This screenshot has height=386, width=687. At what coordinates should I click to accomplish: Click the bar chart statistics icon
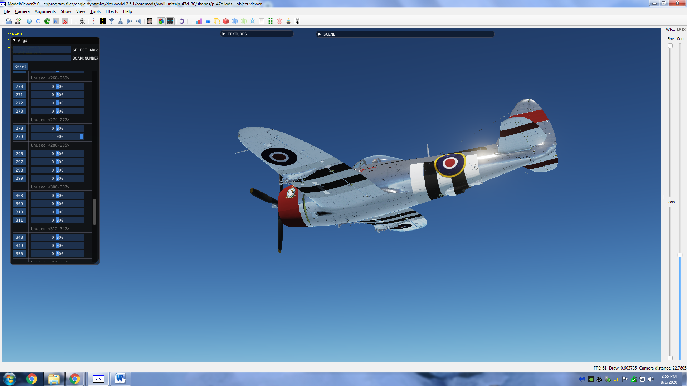coord(199,21)
